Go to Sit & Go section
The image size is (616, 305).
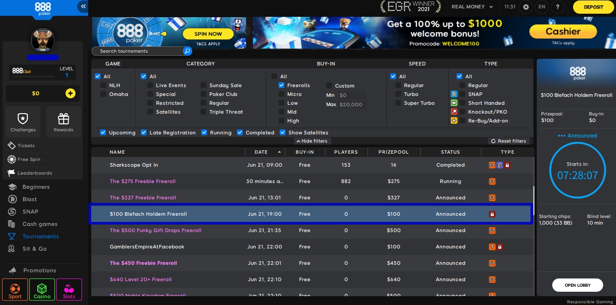[x=27, y=249]
